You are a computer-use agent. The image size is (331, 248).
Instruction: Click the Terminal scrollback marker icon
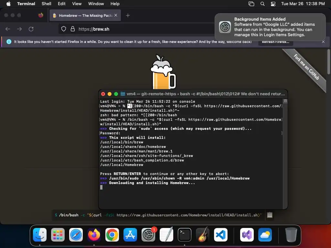pos(285,101)
